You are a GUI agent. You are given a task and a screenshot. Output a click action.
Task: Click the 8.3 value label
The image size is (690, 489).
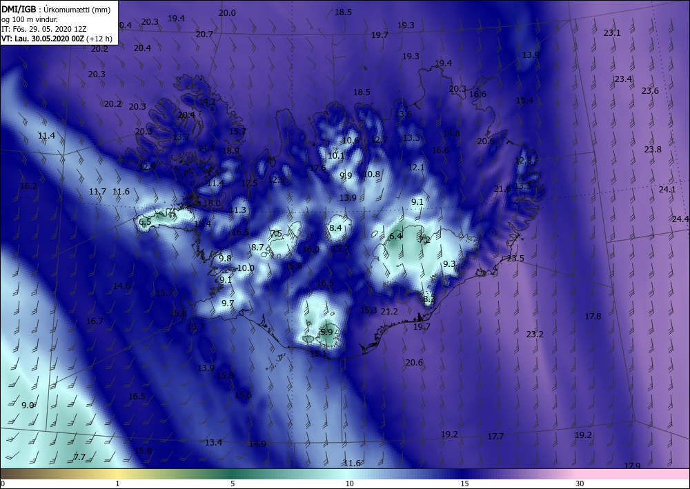click(429, 299)
